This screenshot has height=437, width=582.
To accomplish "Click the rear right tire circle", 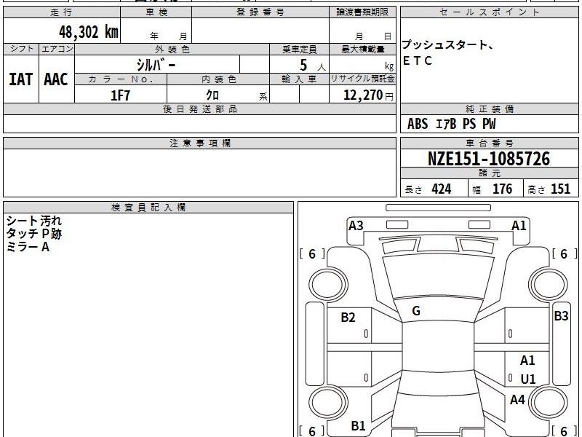I will [548, 402].
